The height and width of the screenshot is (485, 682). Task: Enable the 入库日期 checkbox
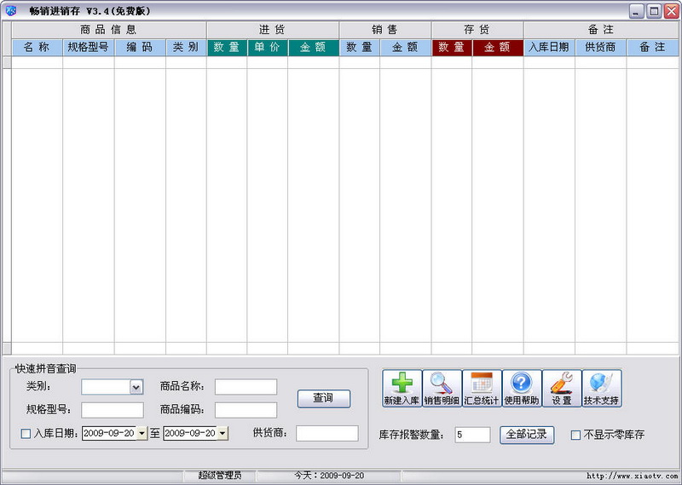(26, 434)
